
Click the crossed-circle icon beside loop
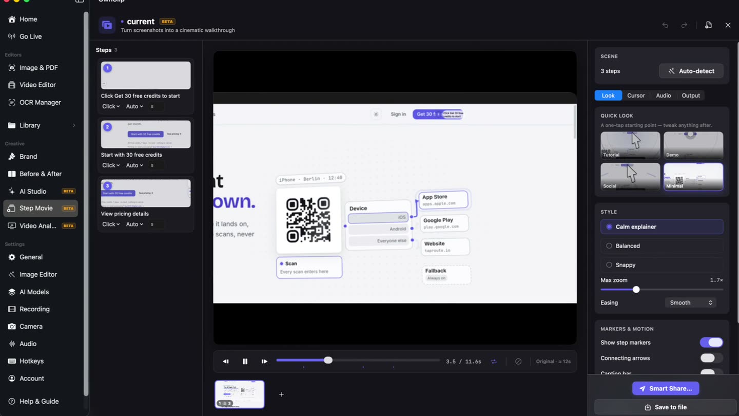coord(518,362)
